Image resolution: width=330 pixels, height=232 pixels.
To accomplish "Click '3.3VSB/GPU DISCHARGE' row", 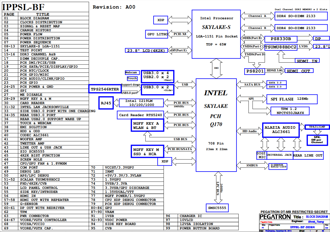I will point(126,188).
